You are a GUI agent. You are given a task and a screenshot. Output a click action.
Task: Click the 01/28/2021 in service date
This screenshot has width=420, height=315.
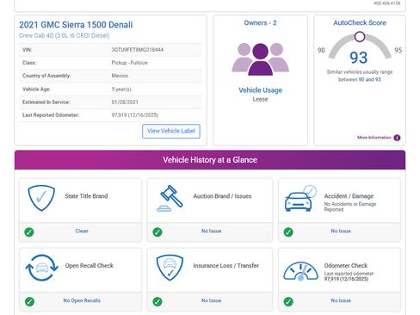[x=125, y=102]
